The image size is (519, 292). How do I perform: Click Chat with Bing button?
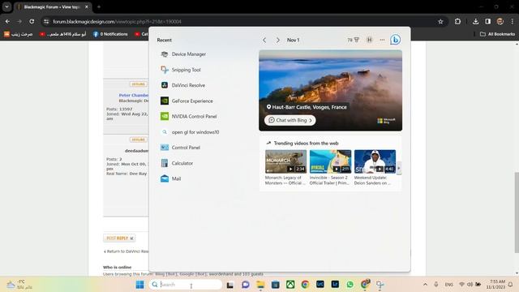[290, 120]
